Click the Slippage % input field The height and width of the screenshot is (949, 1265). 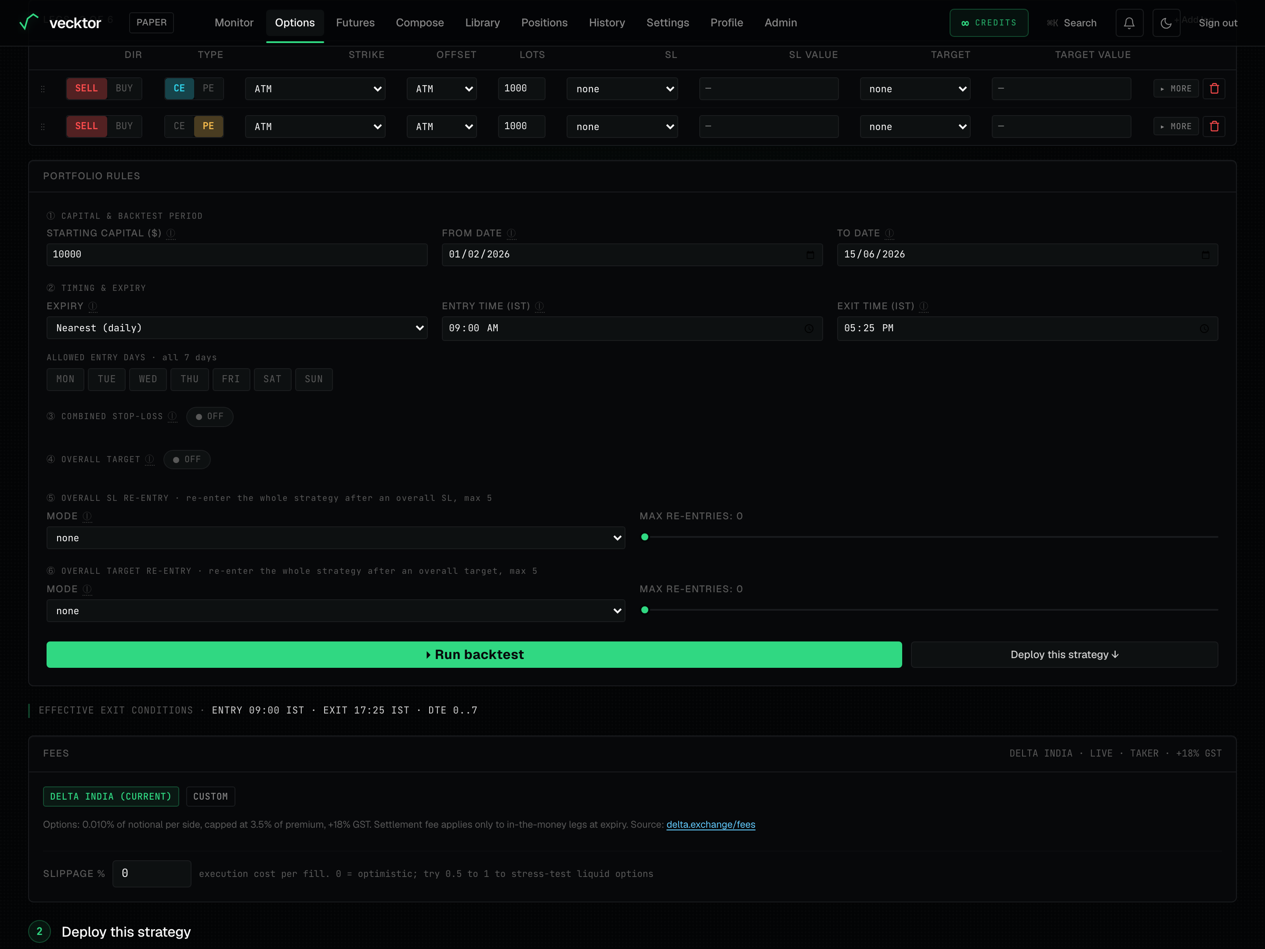152,874
